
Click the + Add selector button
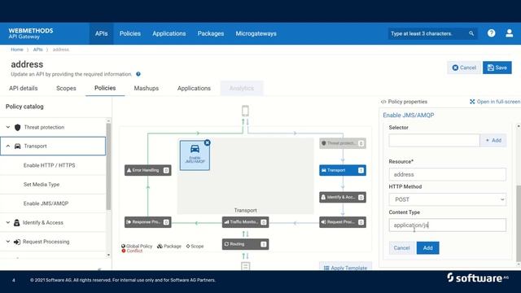tap(493, 141)
